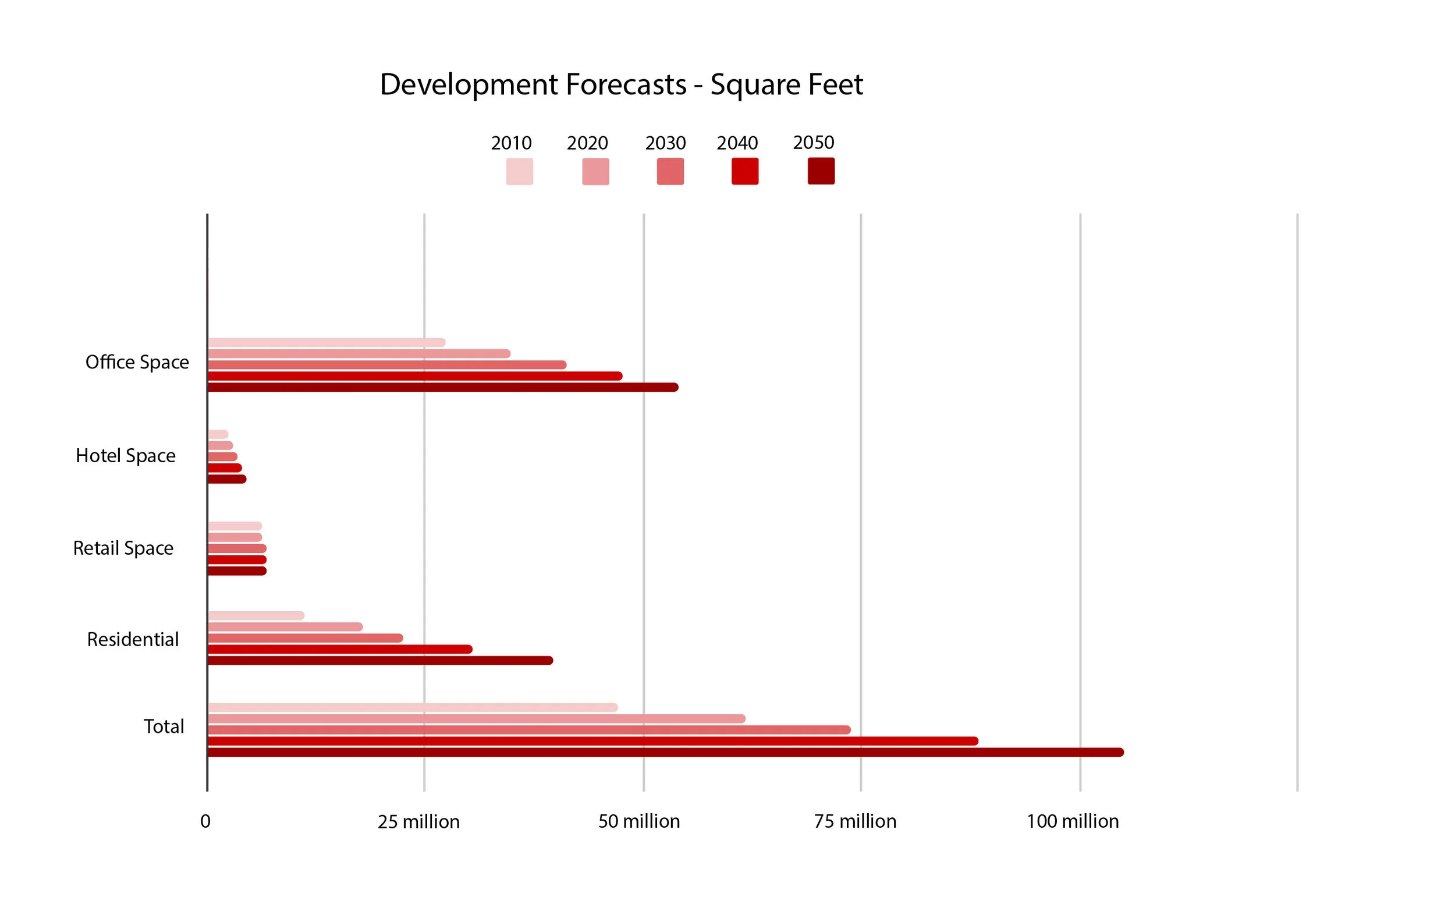Image resolution: width=1455 pixels, height=911 pixels.
Task: Select the Office Space 2050 bar
Action: [x=443, y=388]
